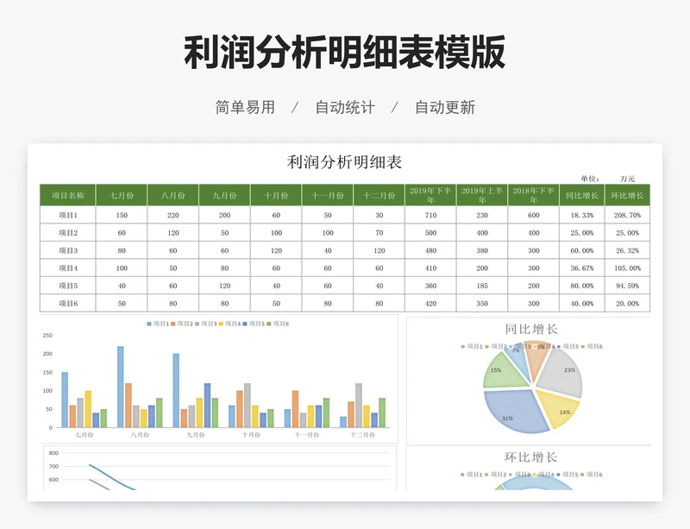The width and height of the screenshot is (690, 529).
Task: Select the 利润分析明细表 sheet title
Action: (x=344, y=162)
